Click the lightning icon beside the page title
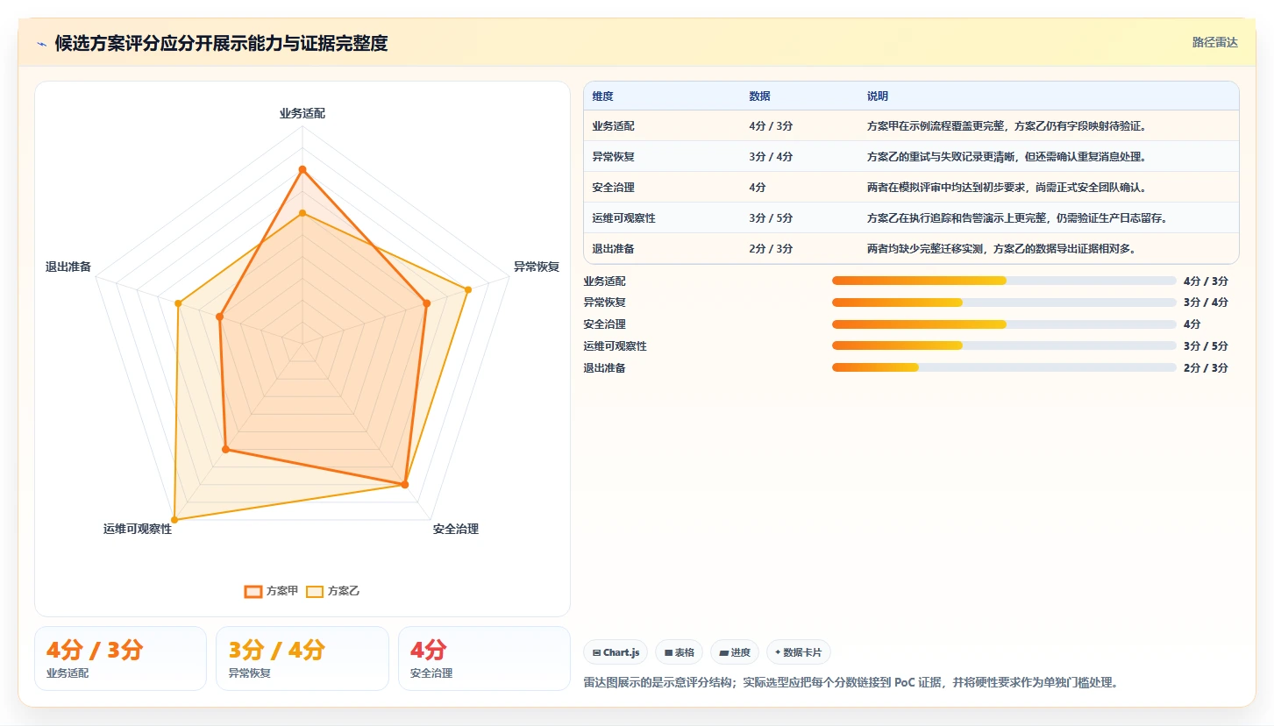This screenshot has height=726, width=1274. 41,44
